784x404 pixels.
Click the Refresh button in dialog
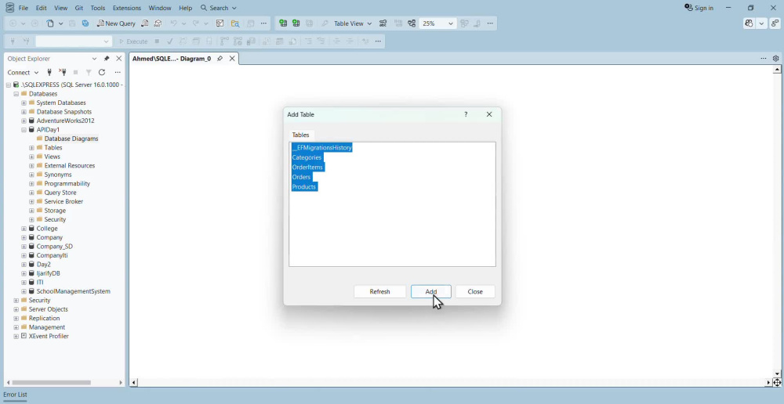pyautogui.click(x=379, y=291)
